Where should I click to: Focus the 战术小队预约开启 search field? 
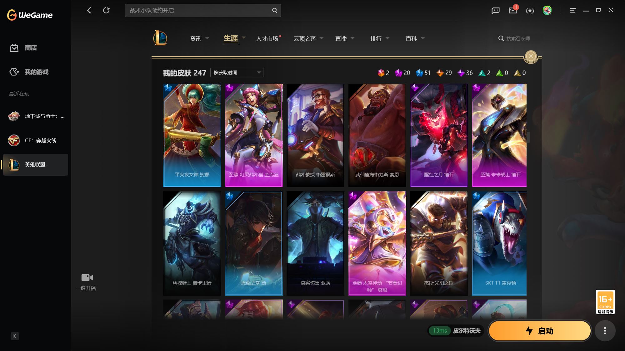pyautogui.click(x=203, y=10)
